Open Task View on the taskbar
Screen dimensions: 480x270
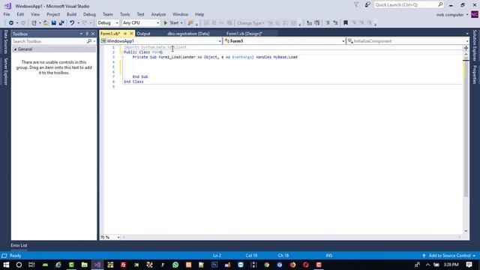click(x=31, y=265)
